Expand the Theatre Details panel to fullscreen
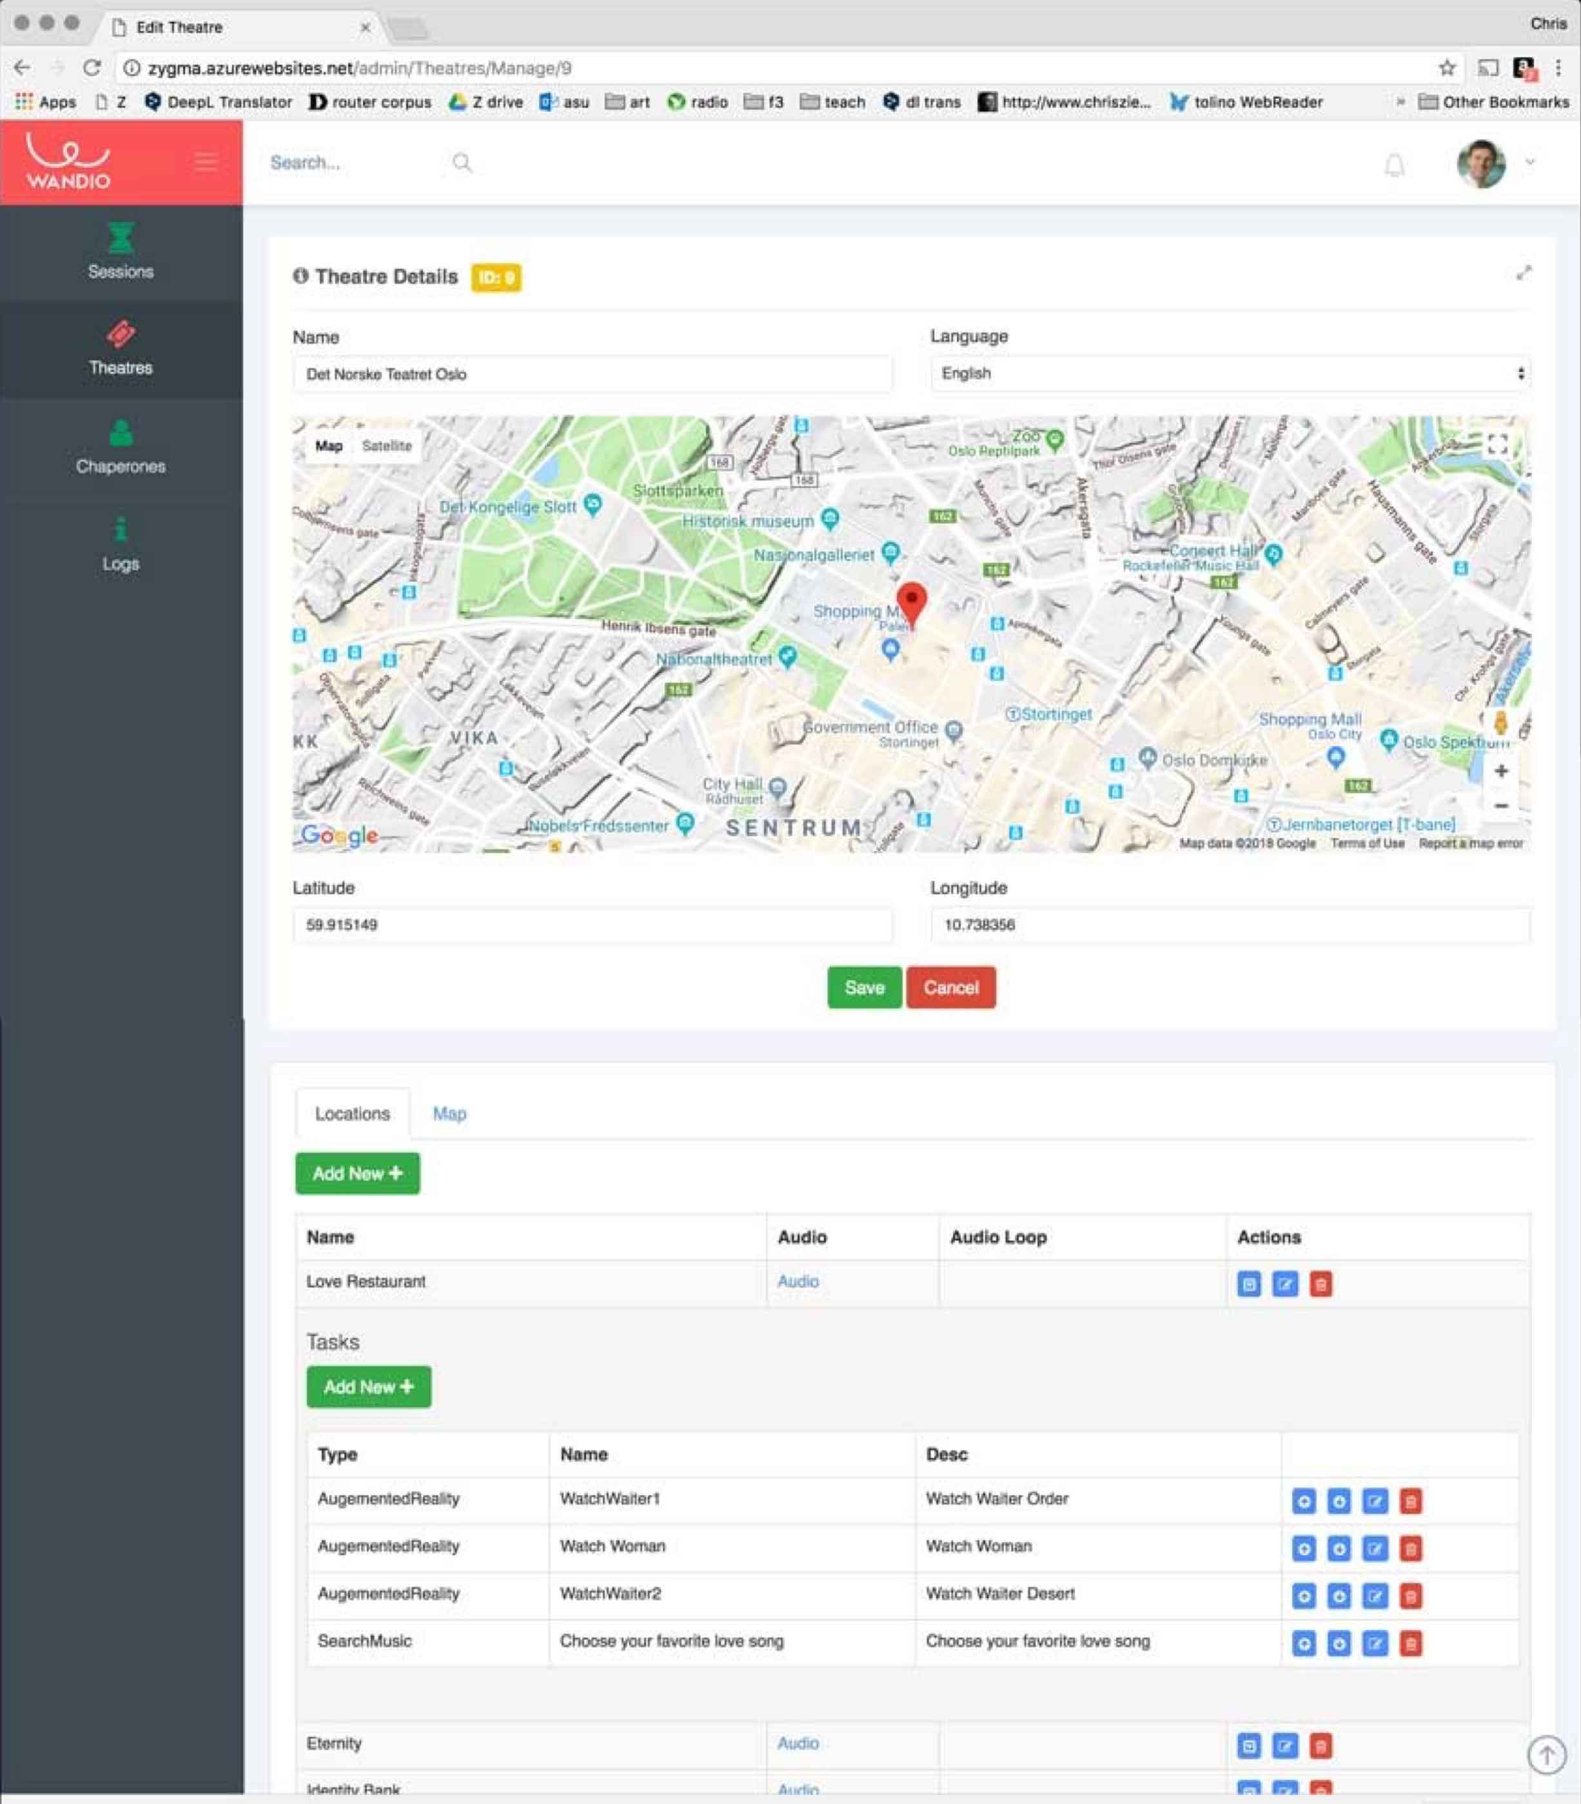Image resolution: width=1581 pixels, height=1804 pixels. click(1523, 273)
